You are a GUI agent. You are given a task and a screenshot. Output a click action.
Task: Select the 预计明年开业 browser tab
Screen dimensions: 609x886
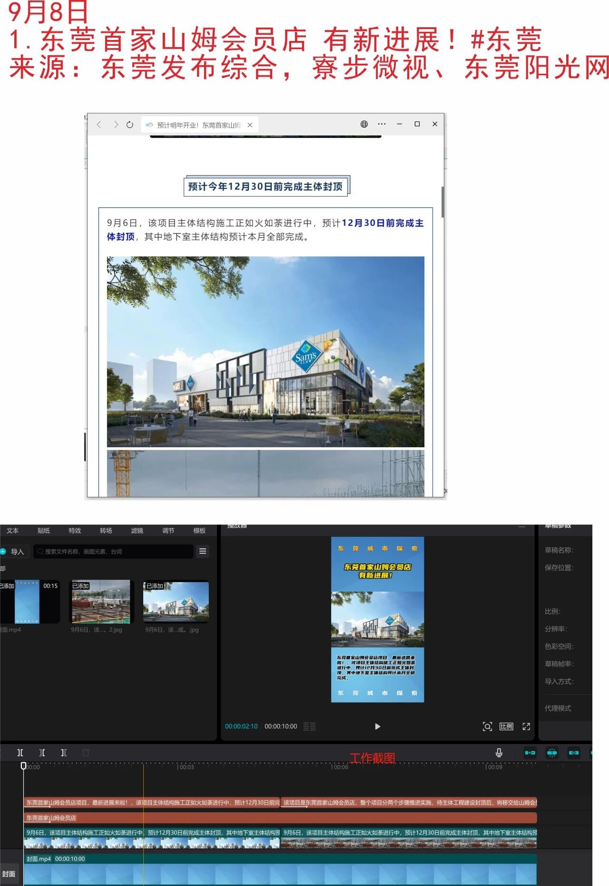[x=199, y=125]
